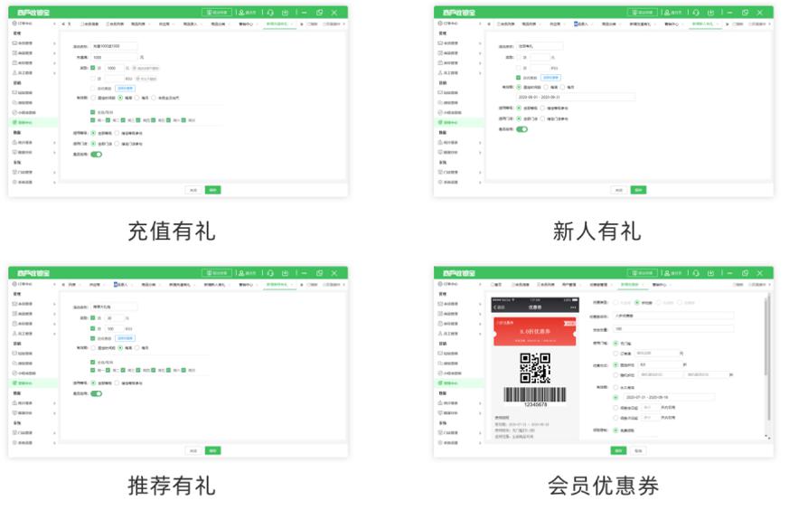789x510 pixels.
Task: Click the headset icon in 会员优惠券 window
Action: coord(695,273)
